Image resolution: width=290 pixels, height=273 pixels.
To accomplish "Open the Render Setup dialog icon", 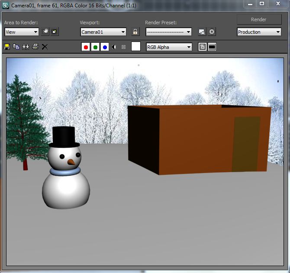I will click(x=202, y=32).
